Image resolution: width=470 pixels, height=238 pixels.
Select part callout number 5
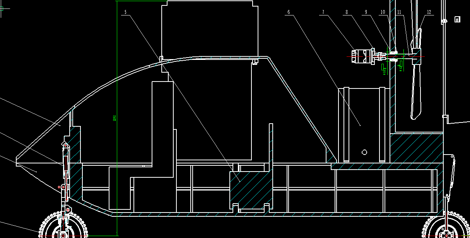125,12
